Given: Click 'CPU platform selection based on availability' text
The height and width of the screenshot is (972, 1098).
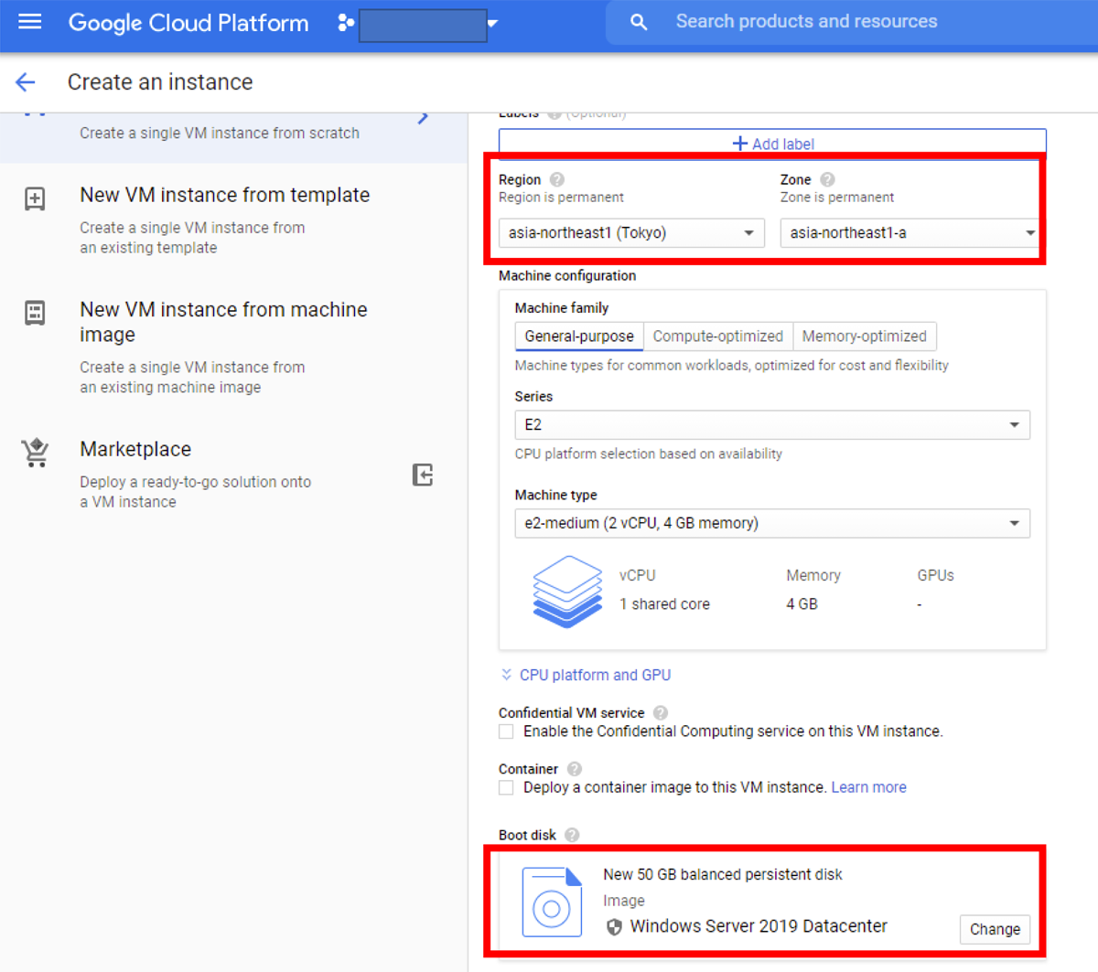Looking at the screenshot, I should click(649, 454).
